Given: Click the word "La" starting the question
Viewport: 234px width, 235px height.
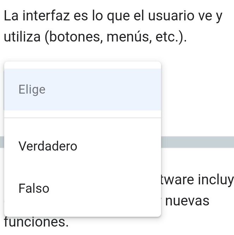Looking at the screenshot, I should pyautogui.click(x=12, y=16).
